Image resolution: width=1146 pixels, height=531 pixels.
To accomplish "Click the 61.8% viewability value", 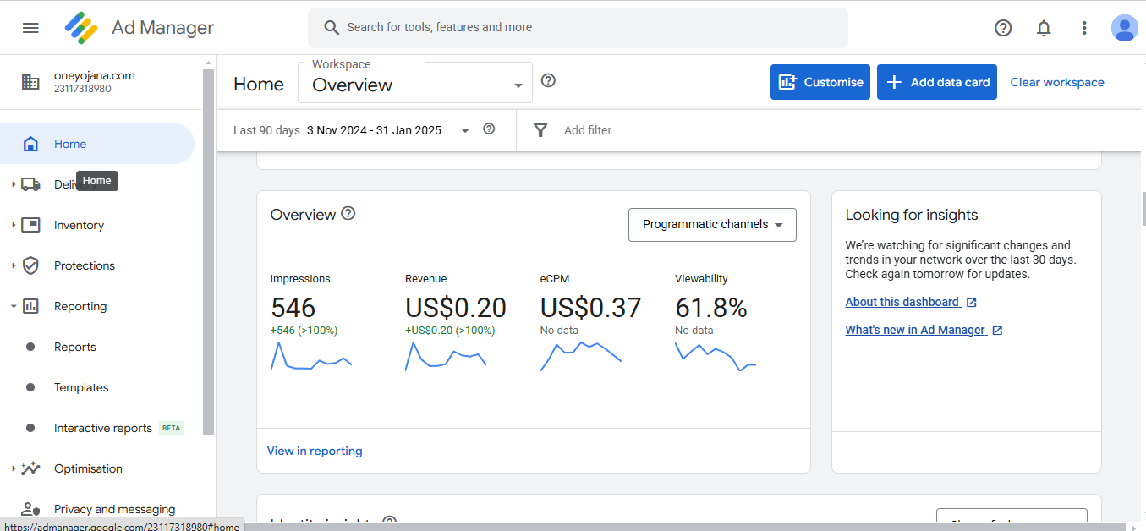I will [x=711, y=308].
